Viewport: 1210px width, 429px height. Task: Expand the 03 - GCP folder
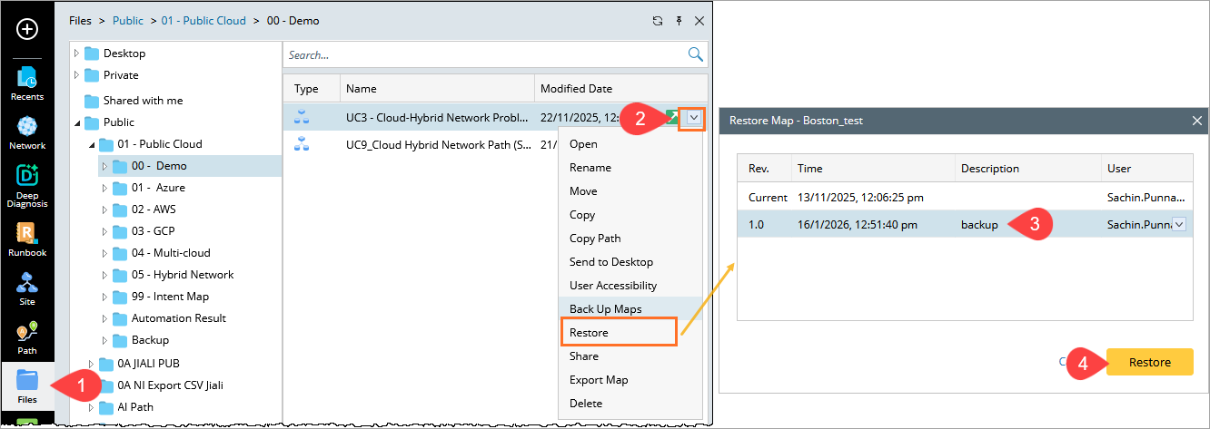[x=104, y=231]
